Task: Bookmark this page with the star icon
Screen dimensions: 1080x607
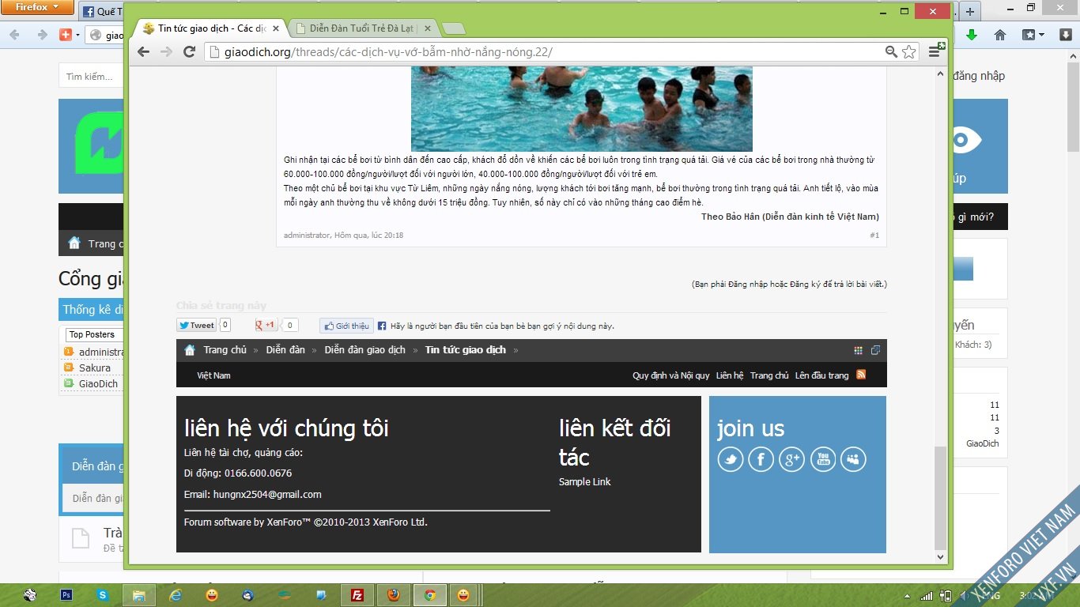Action: coord(909,51)
